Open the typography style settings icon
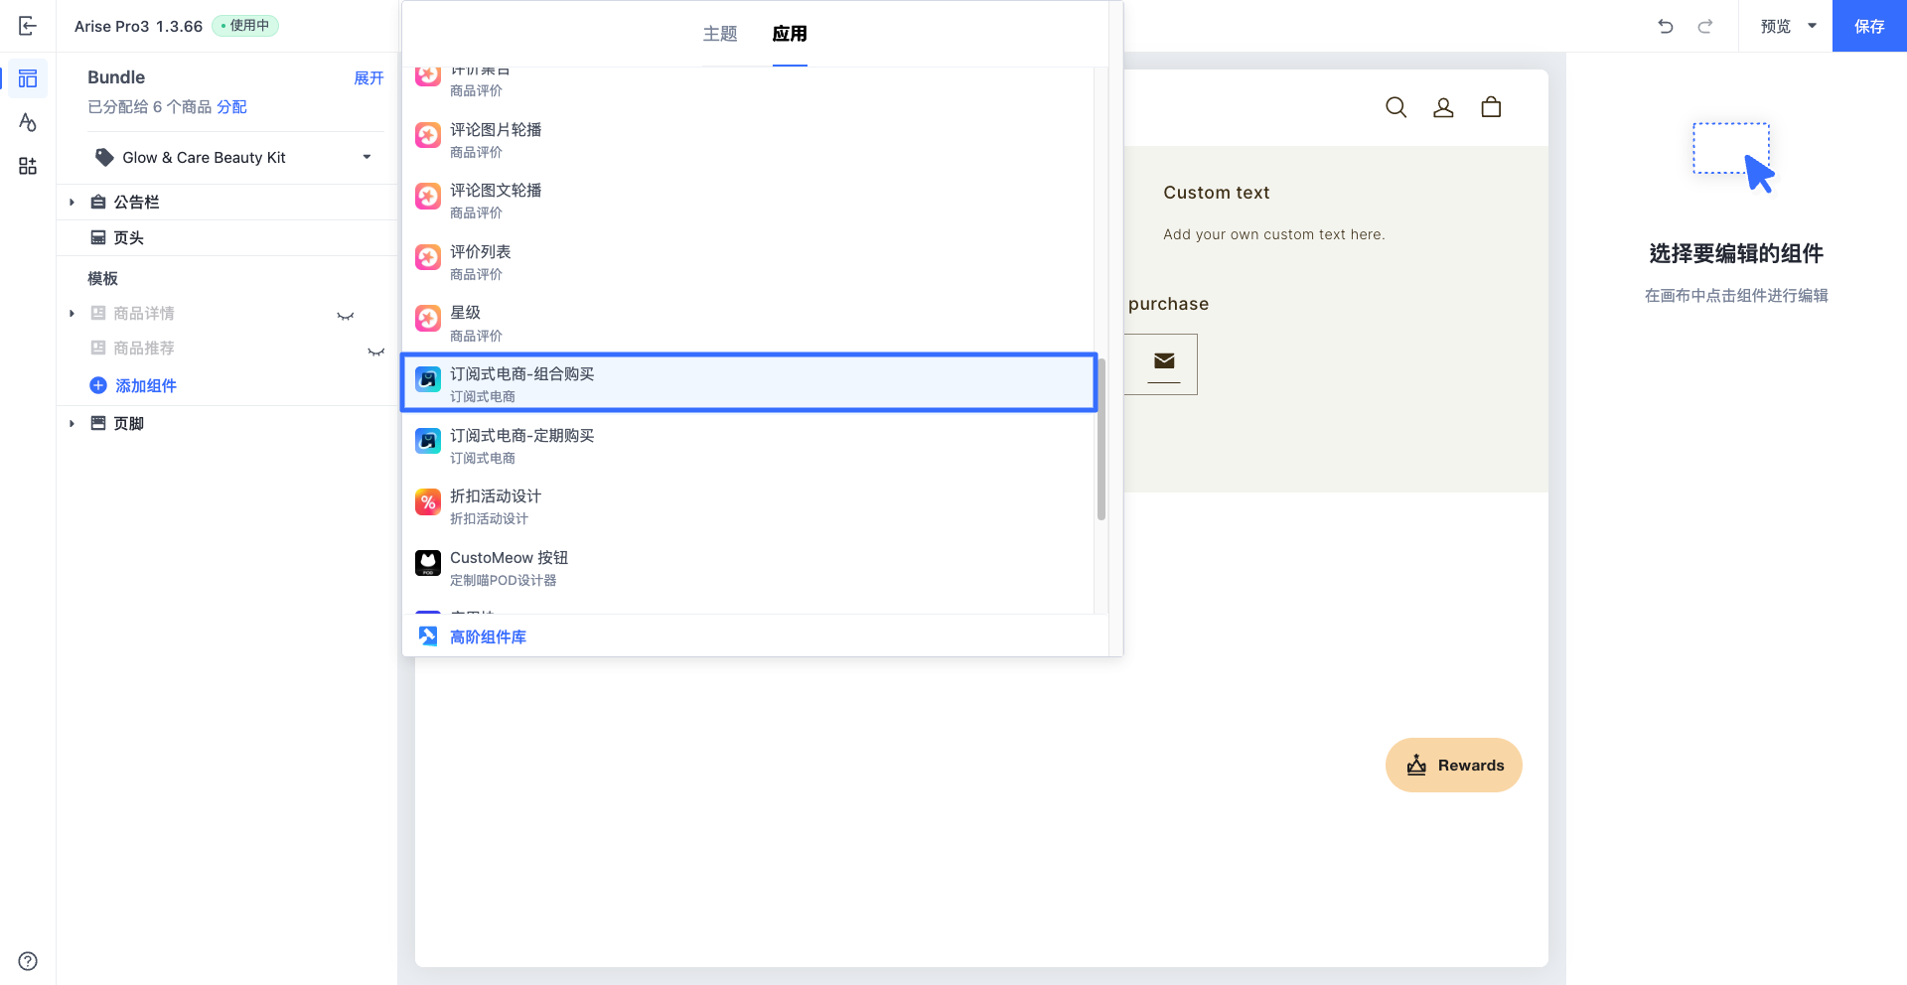Screen dimensions: 1907x985 [x=28, y=122]
